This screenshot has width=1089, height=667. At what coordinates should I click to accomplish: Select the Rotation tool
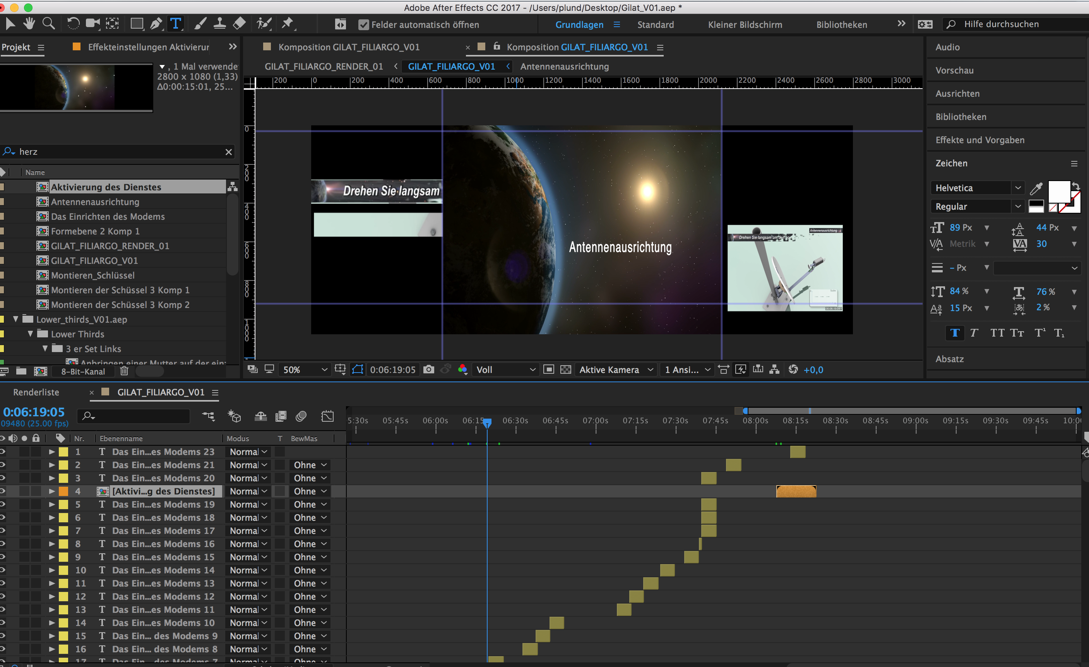coord(73,24)
